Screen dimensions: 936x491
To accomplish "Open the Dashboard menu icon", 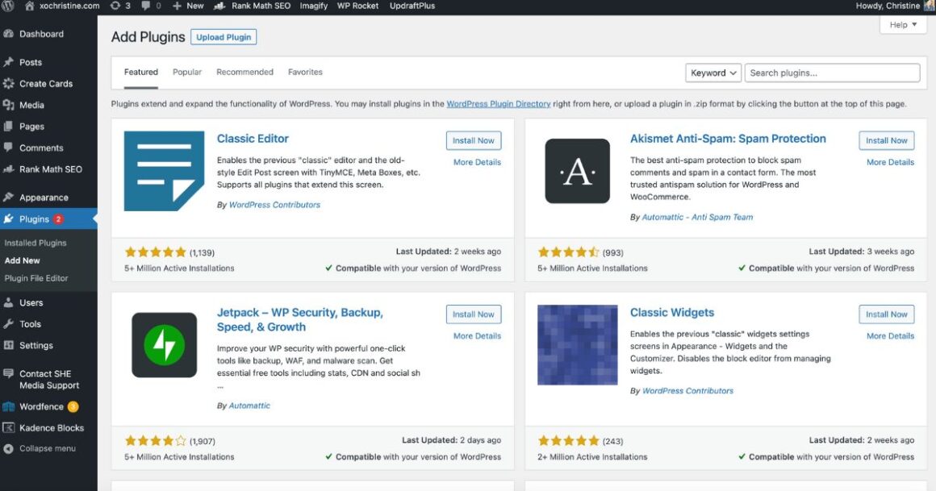I will click(8, 34).
